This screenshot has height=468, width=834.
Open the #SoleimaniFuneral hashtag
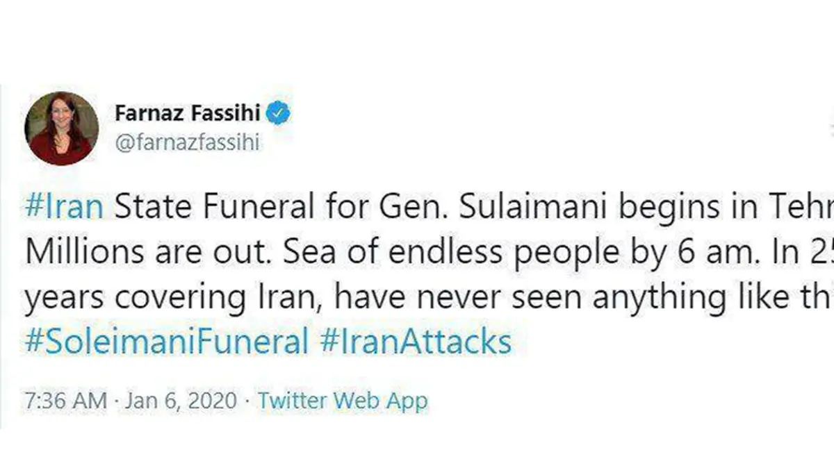[x=166, y=342]
